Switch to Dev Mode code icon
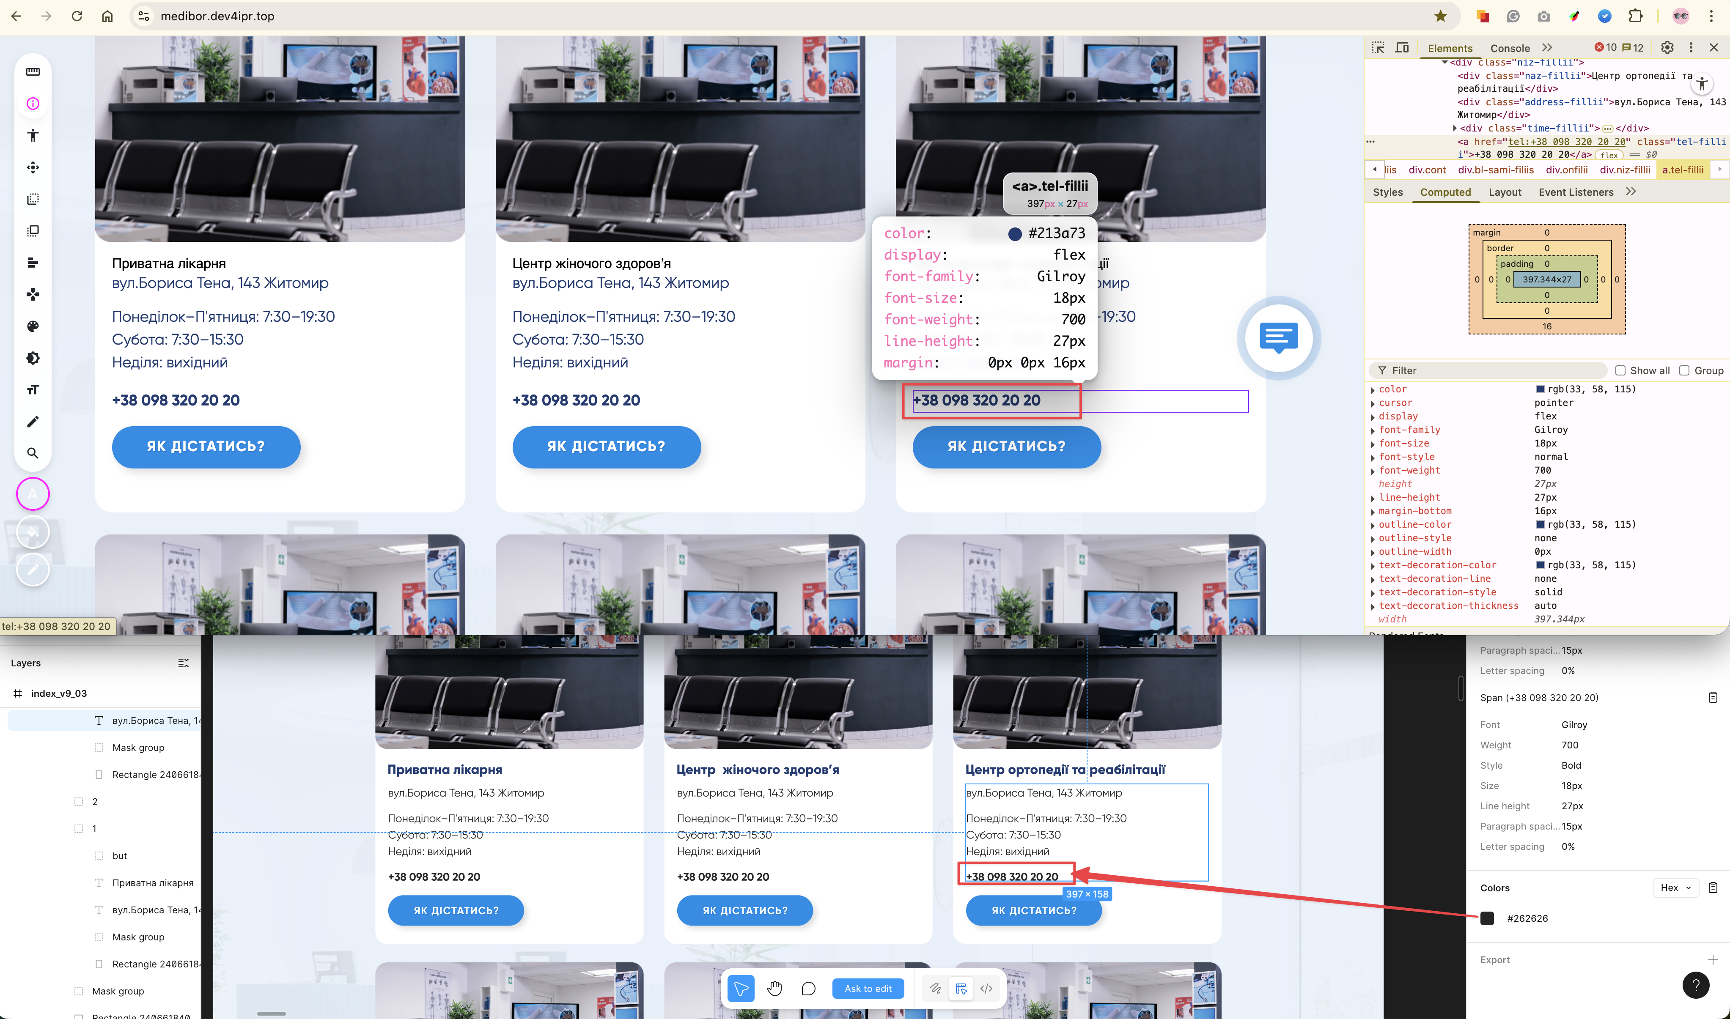 [x=986, y=988]
